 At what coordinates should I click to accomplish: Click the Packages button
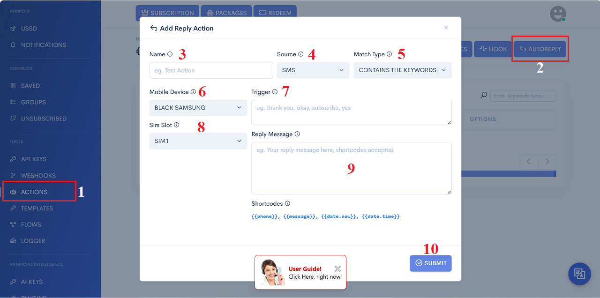coord(226,13)
